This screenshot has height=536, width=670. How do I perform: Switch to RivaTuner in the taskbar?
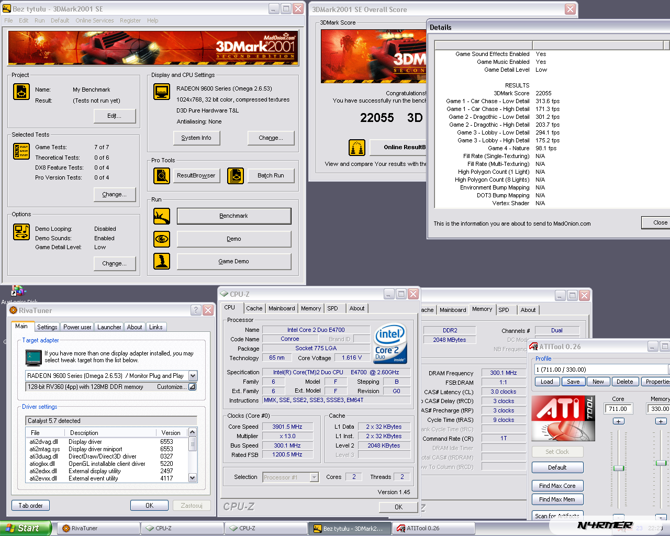[98, 528]
